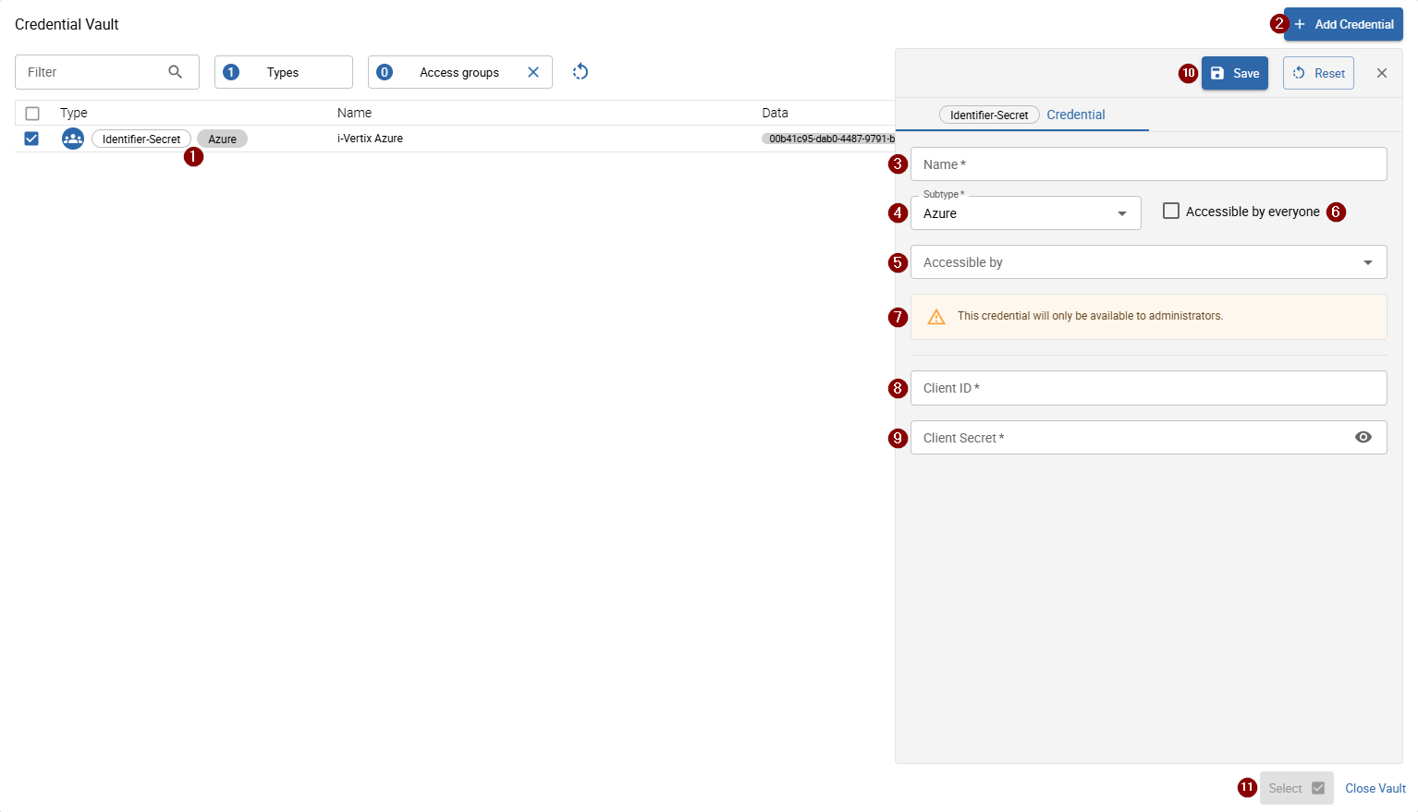Click the Data column header
The height and width of the screenshot is (812, 1418).
775,113
